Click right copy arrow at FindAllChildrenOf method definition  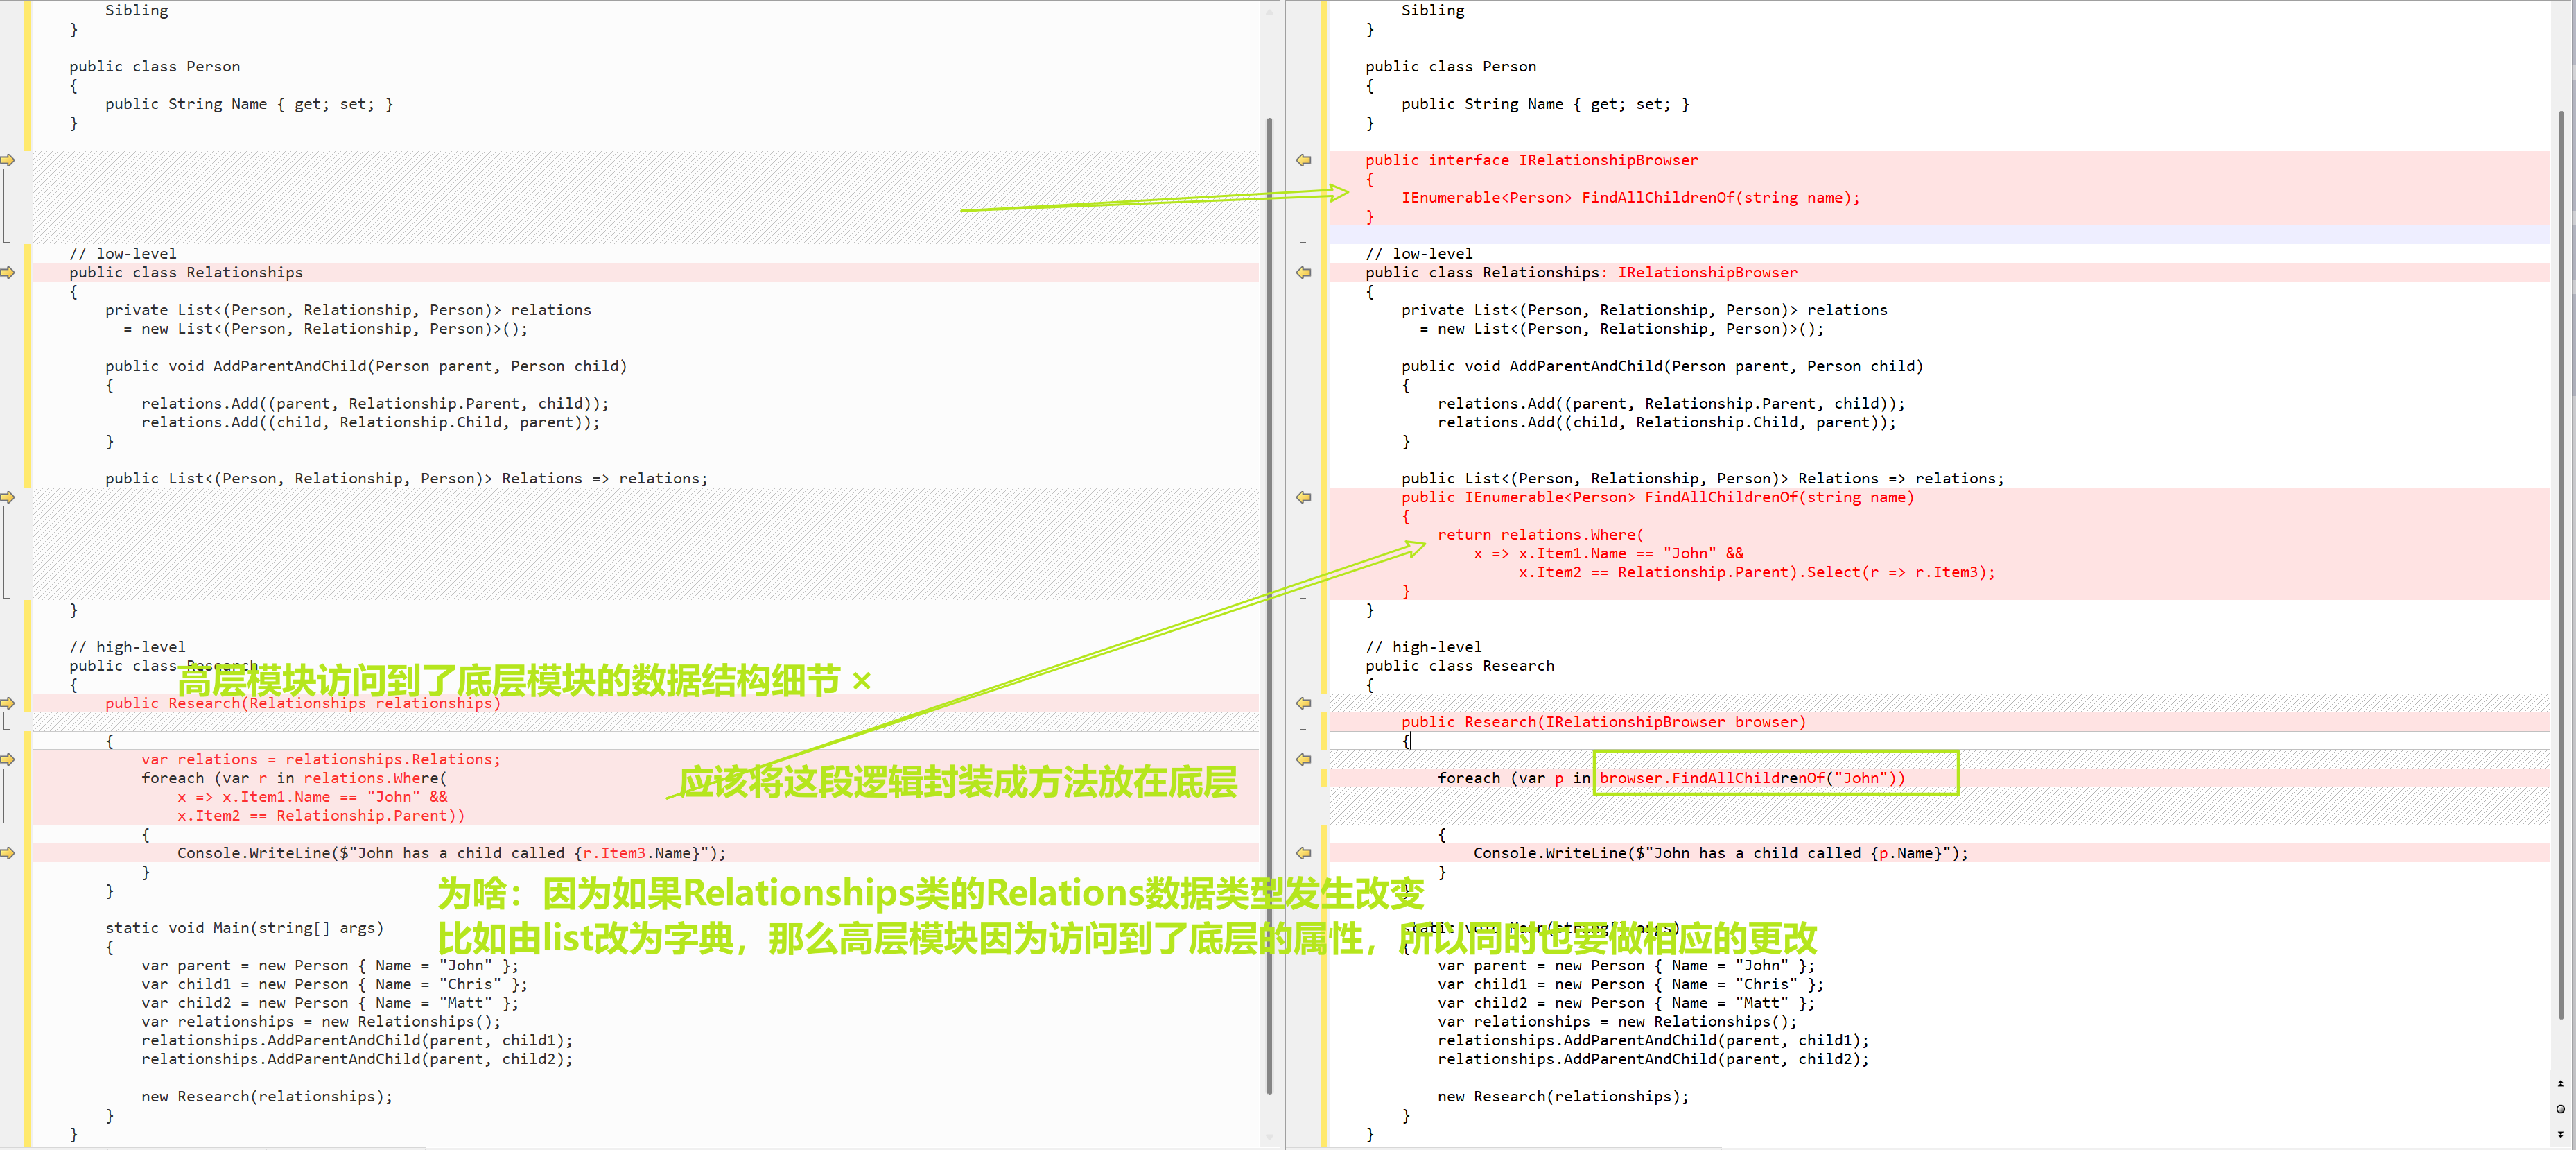[x=1304, y=497]
